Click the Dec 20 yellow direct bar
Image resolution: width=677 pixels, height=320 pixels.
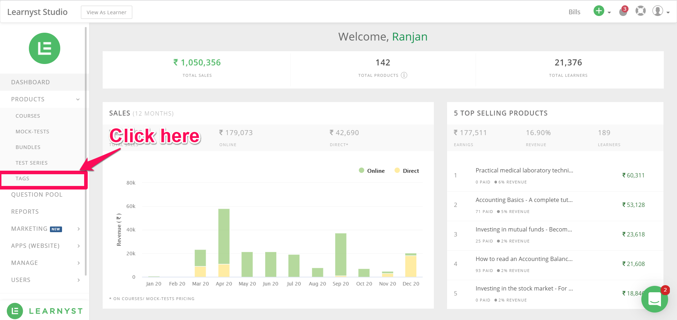411,266
